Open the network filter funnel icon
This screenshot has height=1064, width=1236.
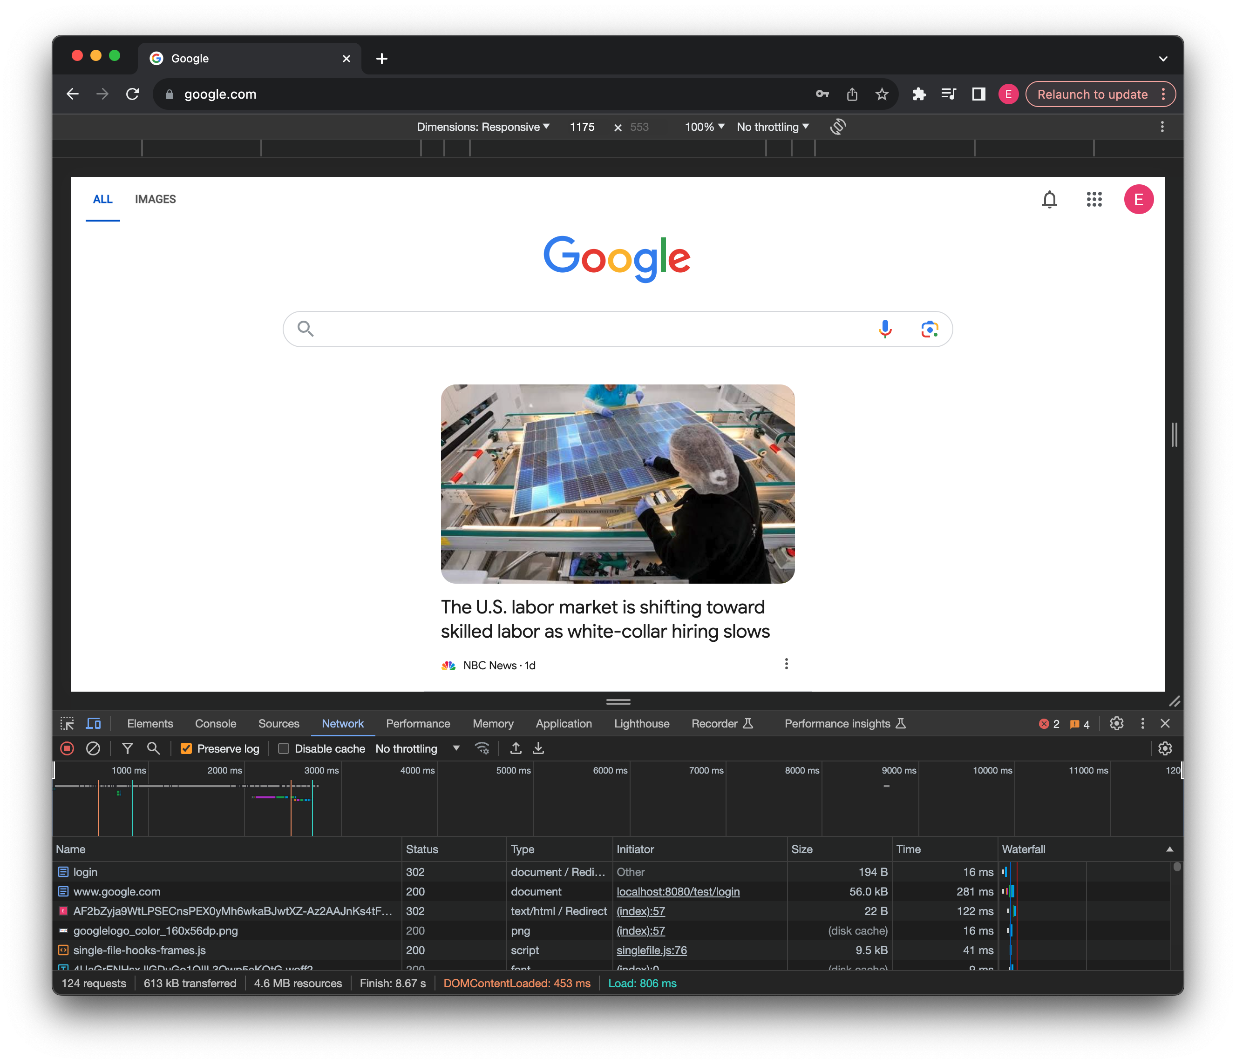tap(127, 748)
